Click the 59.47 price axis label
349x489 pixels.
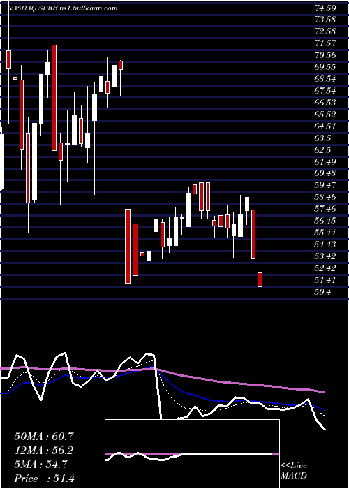coord(325,185)
